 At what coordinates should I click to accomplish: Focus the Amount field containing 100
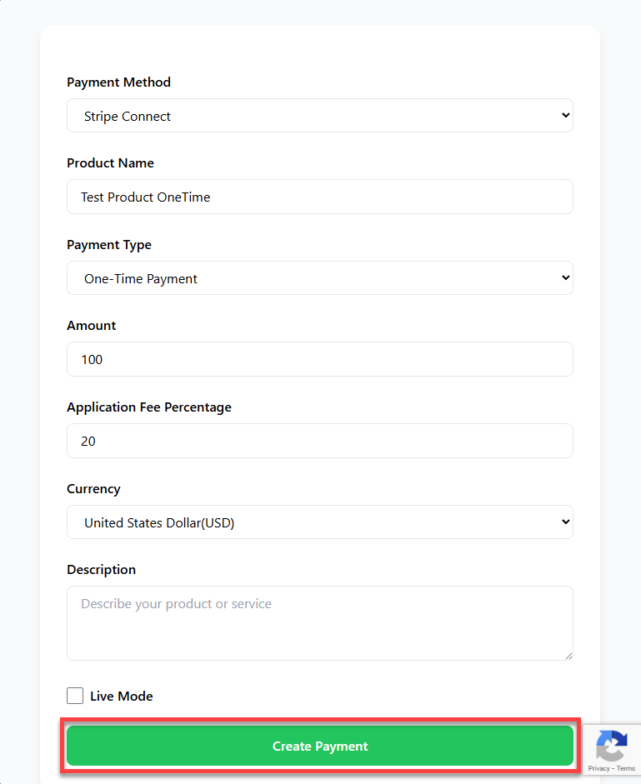[x=319, y=359]
